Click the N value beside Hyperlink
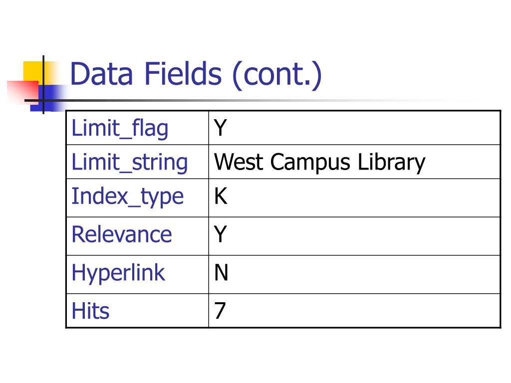The height and width of the screenshot is (383, 511). coord(221,272)
